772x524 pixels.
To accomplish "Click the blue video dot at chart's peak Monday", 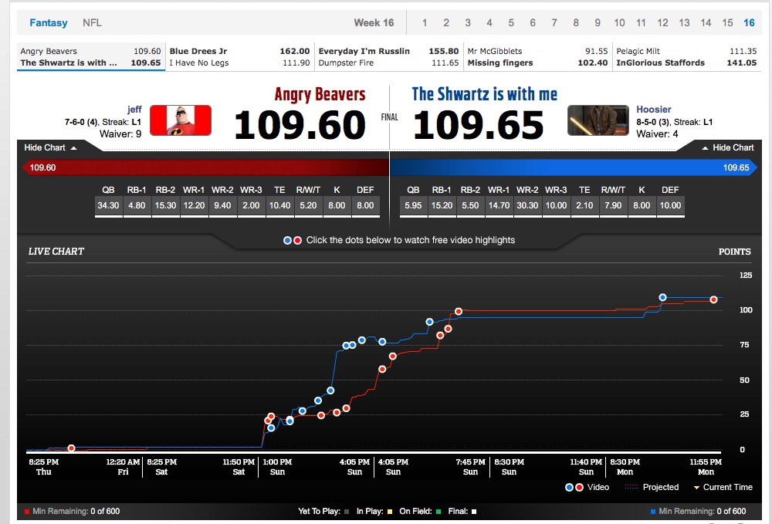I will [x=662, y=297].
